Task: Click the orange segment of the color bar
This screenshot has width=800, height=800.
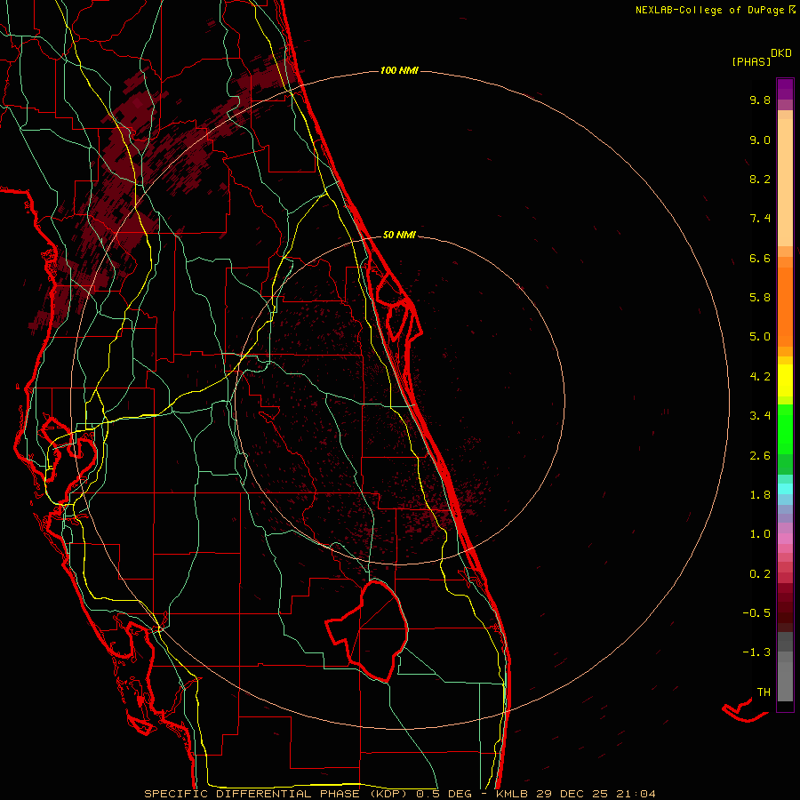Action: tap(785, 306)
